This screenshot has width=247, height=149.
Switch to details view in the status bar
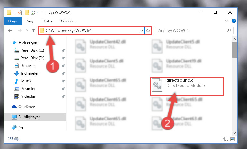tap(225, 139)
